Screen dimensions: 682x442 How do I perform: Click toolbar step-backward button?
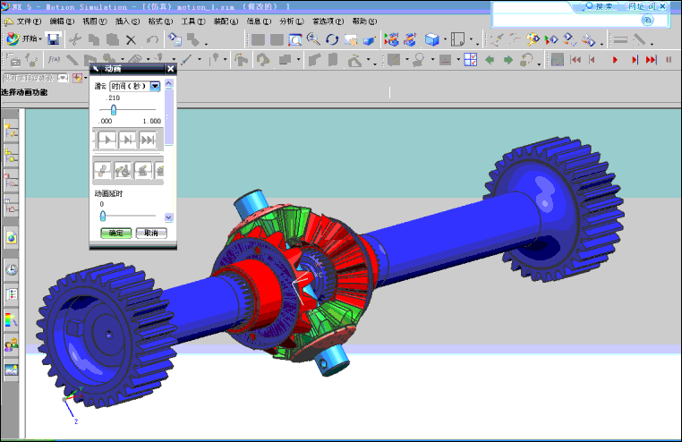(592, 60)
